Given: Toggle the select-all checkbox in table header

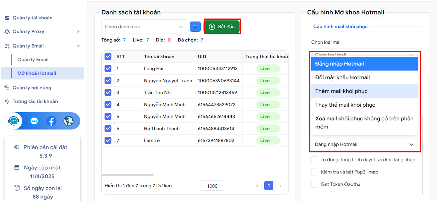Looking at the screenshot, I should tap(108, 57).
